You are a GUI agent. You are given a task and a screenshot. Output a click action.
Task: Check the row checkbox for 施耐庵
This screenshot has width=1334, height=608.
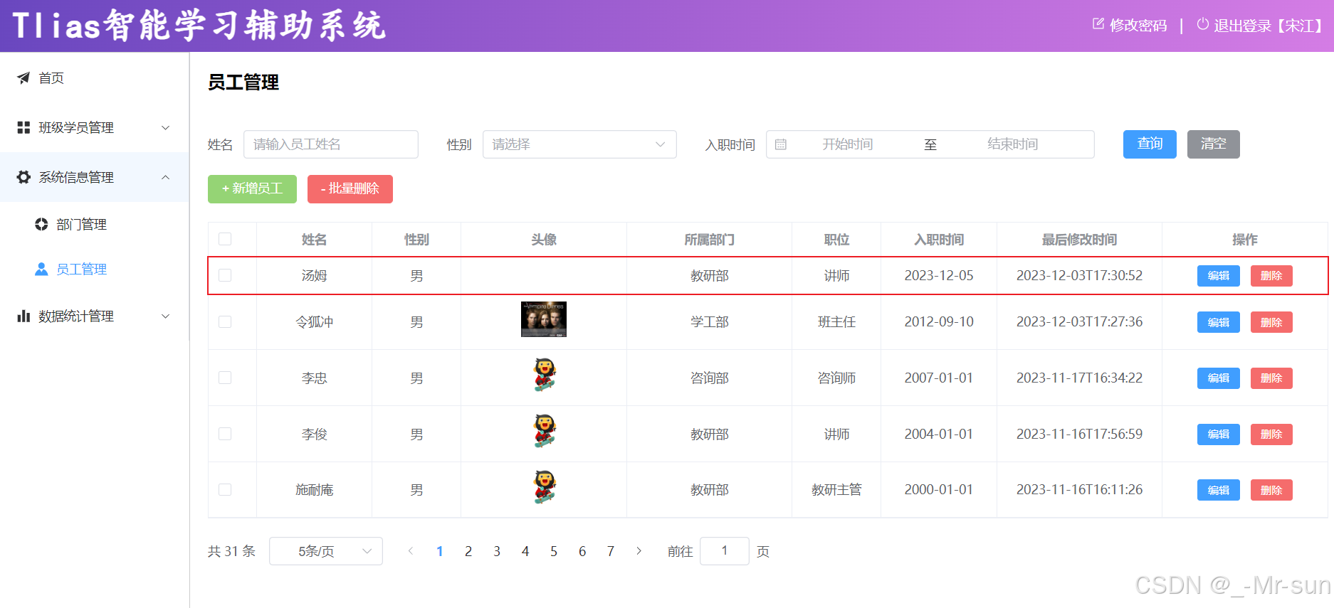tap(225, 489)
